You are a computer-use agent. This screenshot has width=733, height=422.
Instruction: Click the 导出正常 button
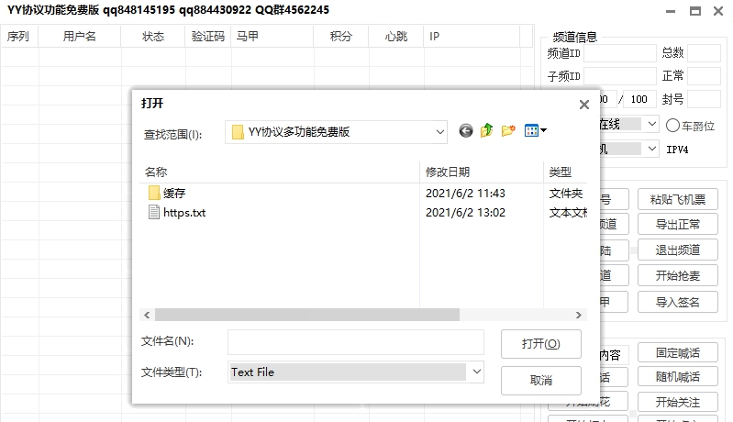pos(677,225)
